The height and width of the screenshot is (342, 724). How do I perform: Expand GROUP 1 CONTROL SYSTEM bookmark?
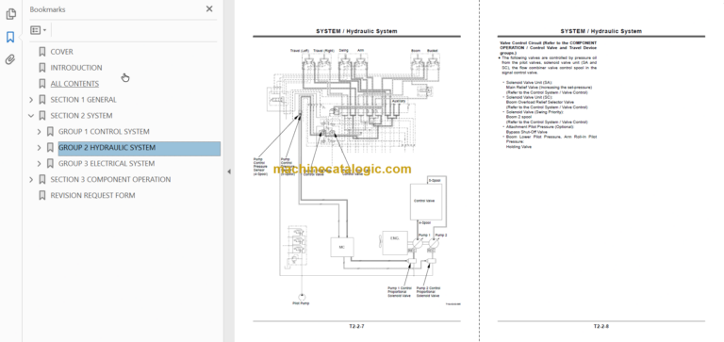[40, 132]
